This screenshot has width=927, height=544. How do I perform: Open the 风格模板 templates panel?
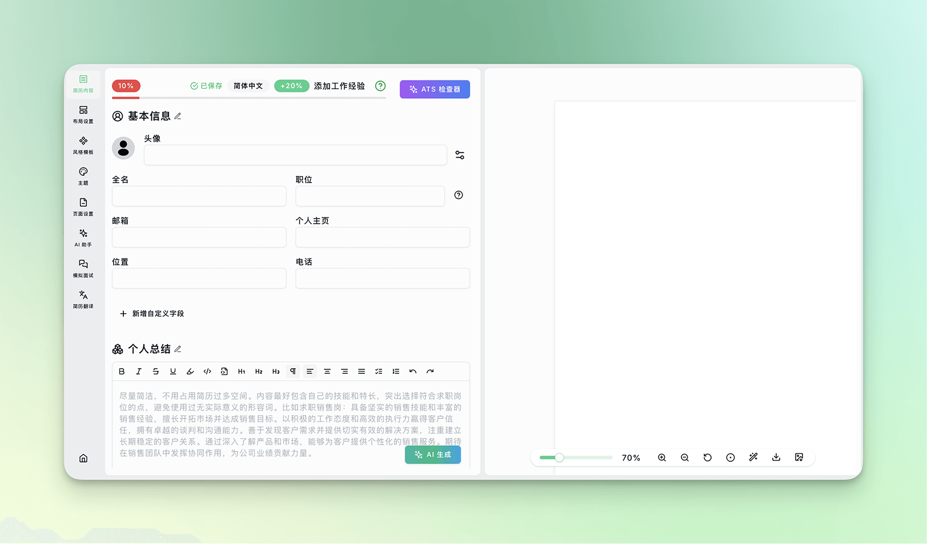coord(83,145)
